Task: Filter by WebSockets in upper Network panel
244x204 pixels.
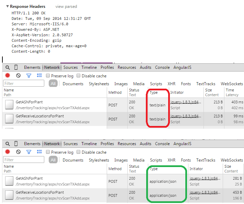Action: (x=232, y=84)
